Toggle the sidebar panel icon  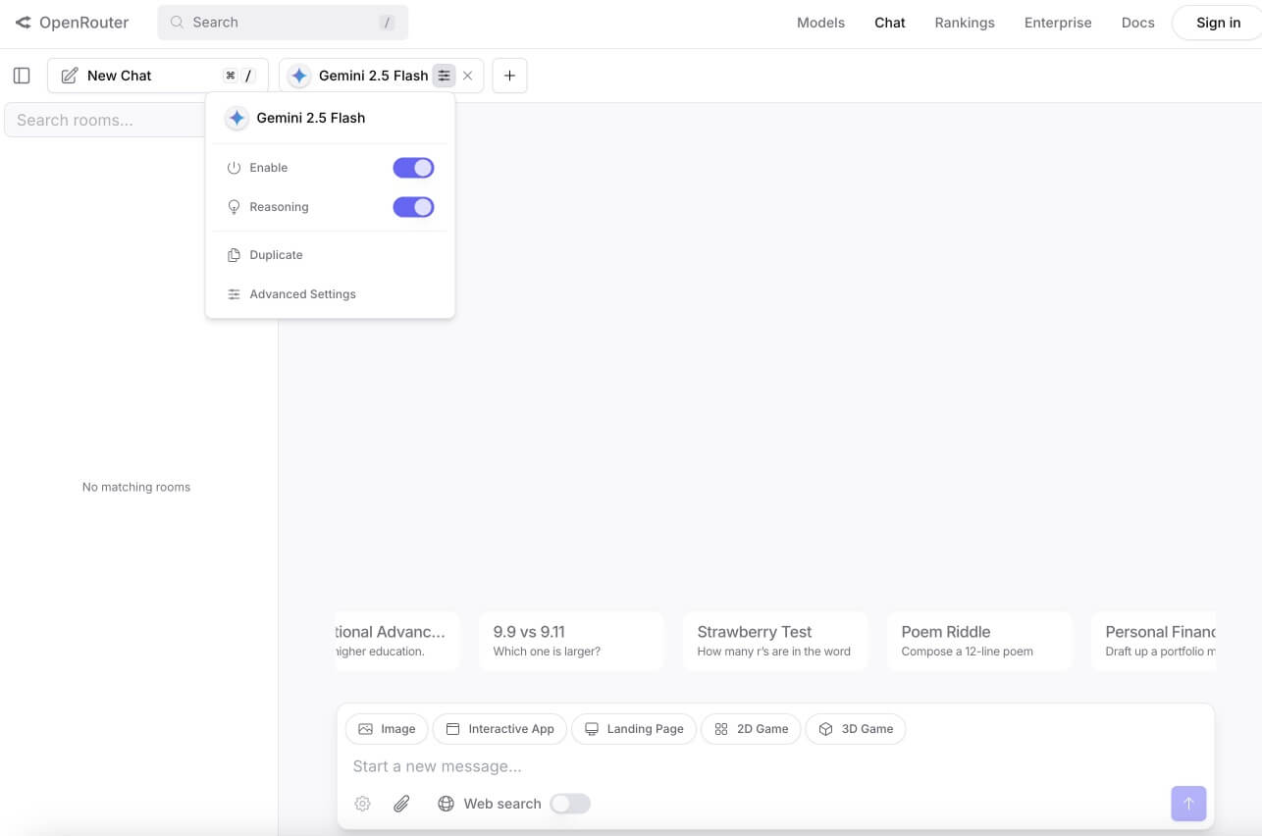pyautogui.click(x=22, y=76)
